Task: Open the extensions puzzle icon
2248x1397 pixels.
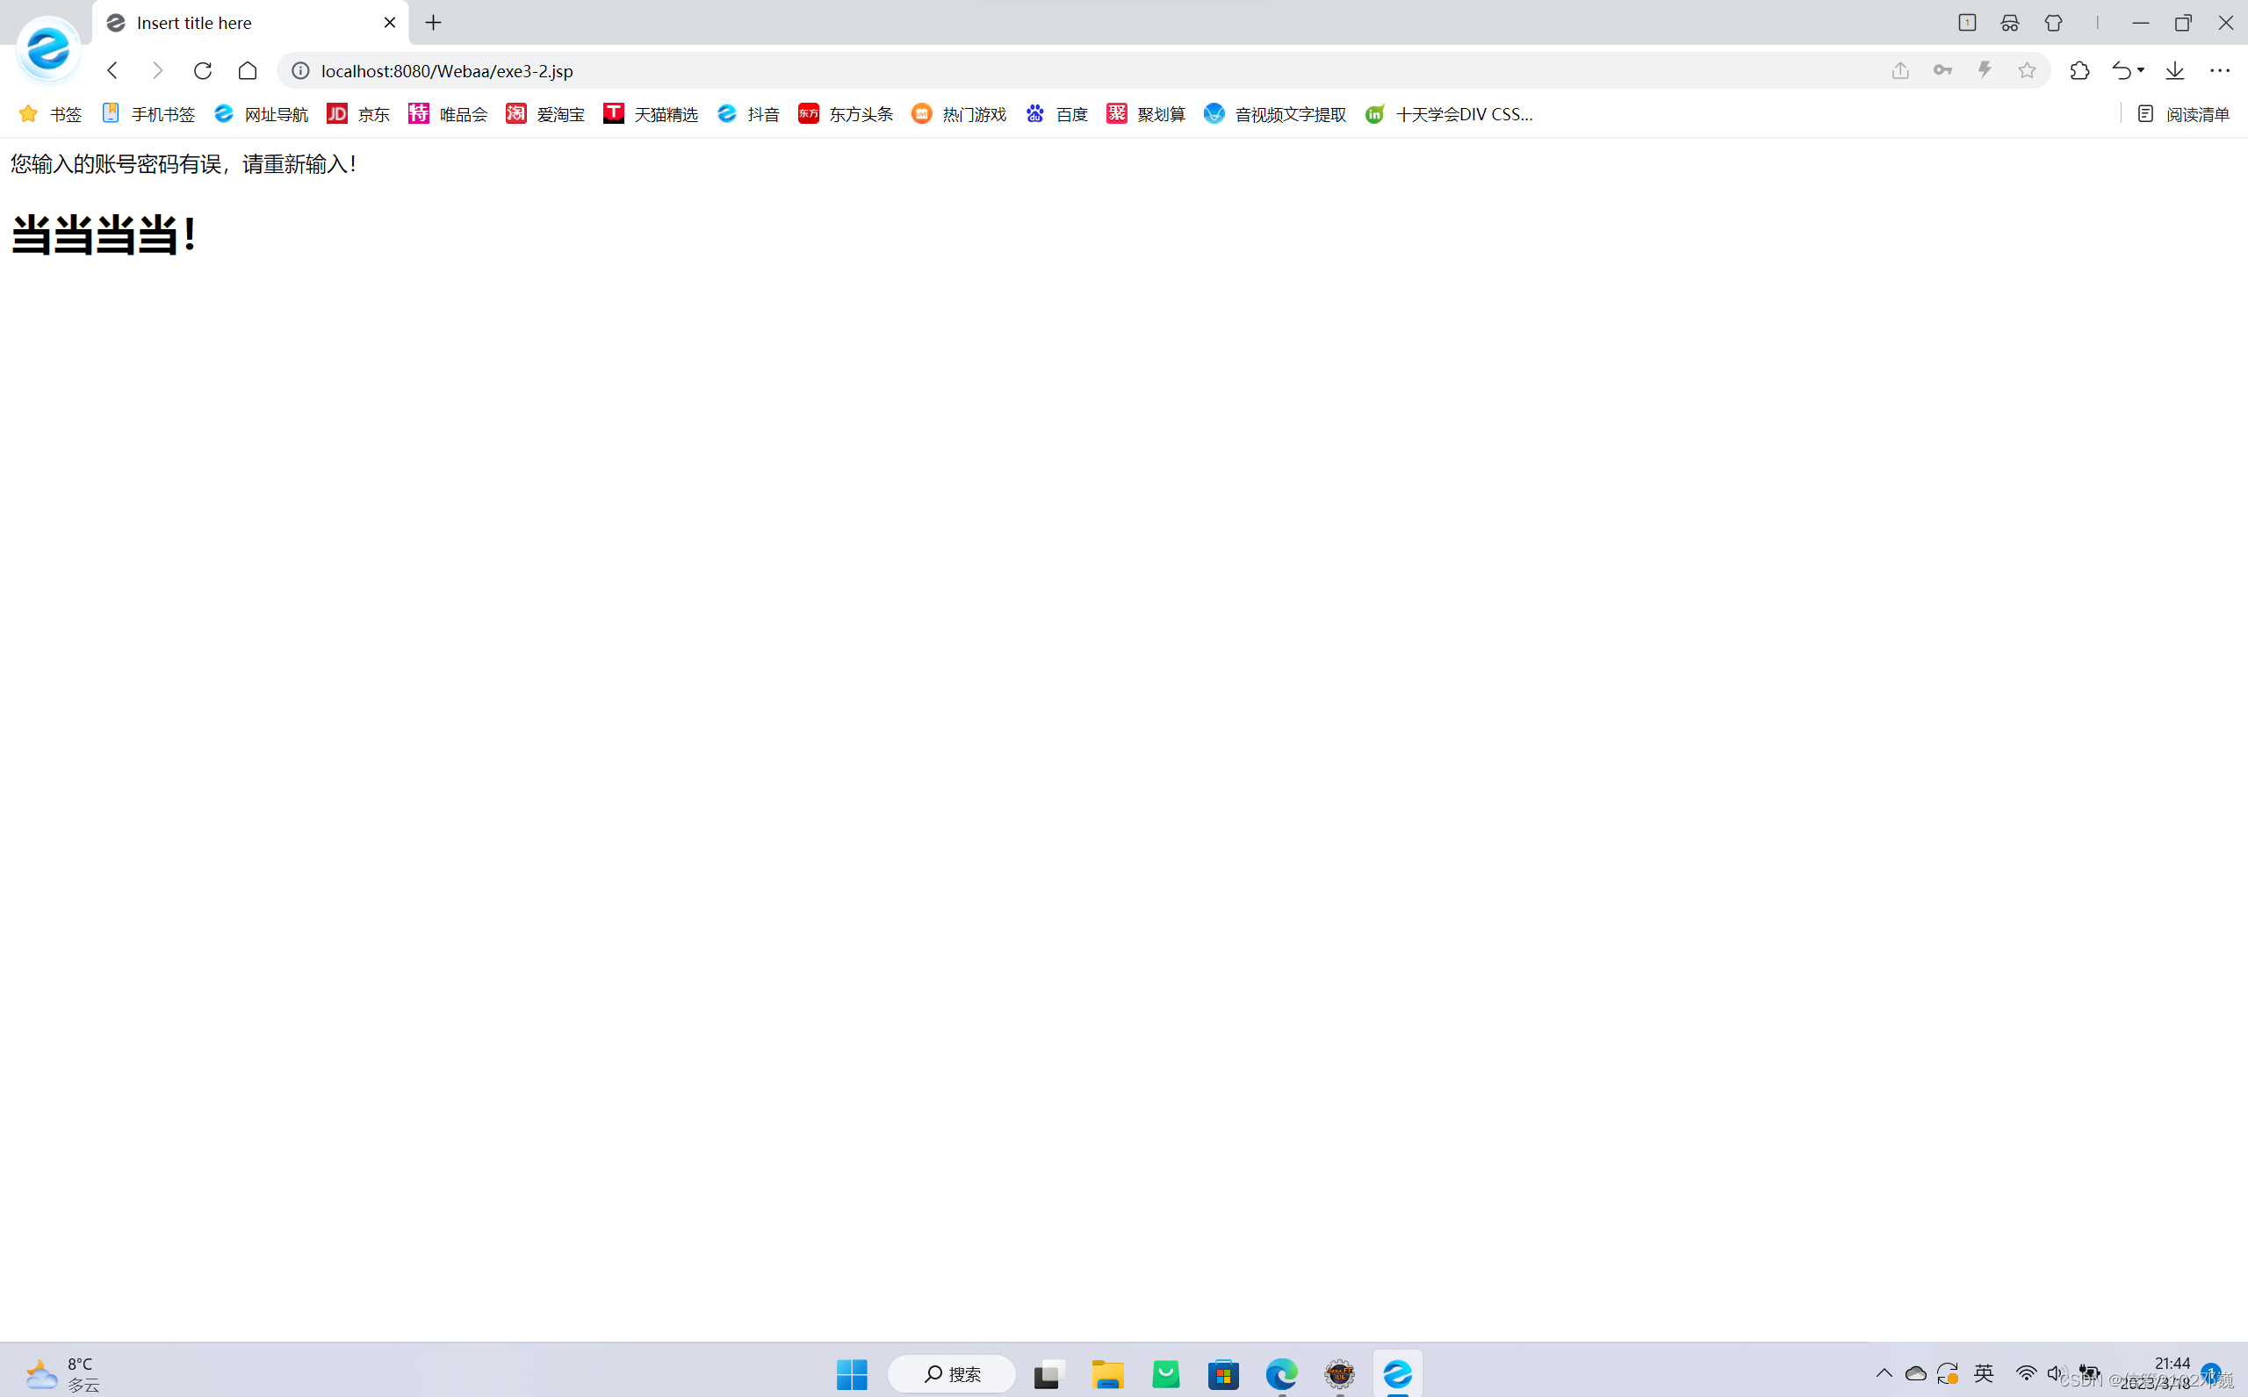Action: [2079, 71]
